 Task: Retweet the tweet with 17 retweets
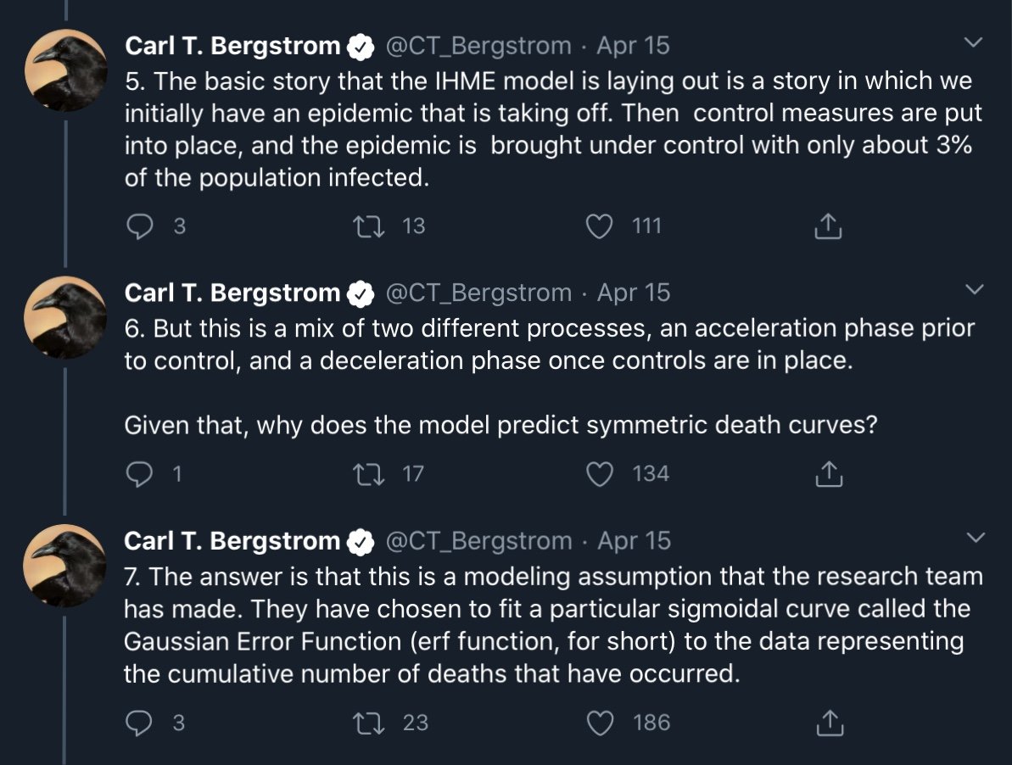tap(369, 474)
